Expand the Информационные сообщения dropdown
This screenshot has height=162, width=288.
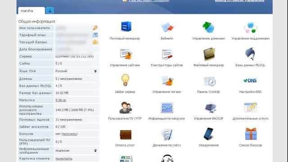(95, 151)
